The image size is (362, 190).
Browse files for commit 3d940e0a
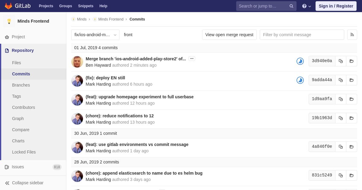[351, 61]
